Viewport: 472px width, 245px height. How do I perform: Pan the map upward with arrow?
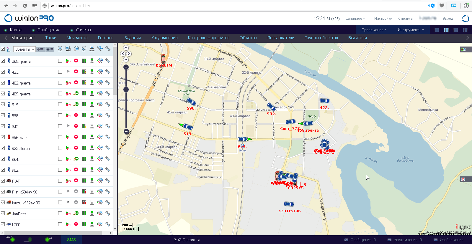coord(126,48)
